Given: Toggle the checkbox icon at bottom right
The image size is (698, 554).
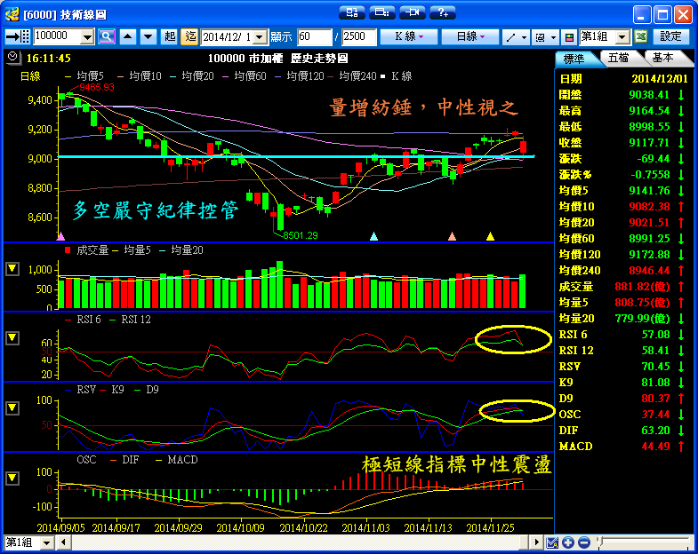Looking at the screenshot, I should click(x=552, y=542).
